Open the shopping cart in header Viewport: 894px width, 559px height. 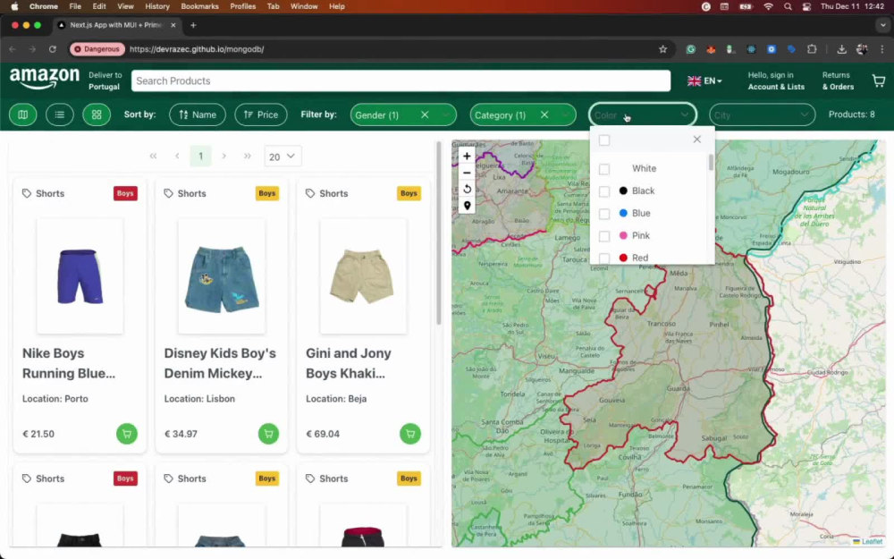click(879, 81)
